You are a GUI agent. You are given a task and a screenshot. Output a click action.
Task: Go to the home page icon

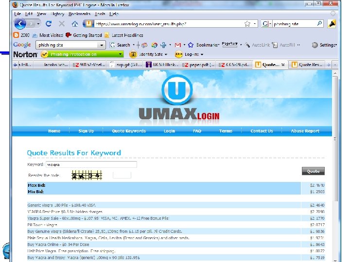tap(75, 24)
